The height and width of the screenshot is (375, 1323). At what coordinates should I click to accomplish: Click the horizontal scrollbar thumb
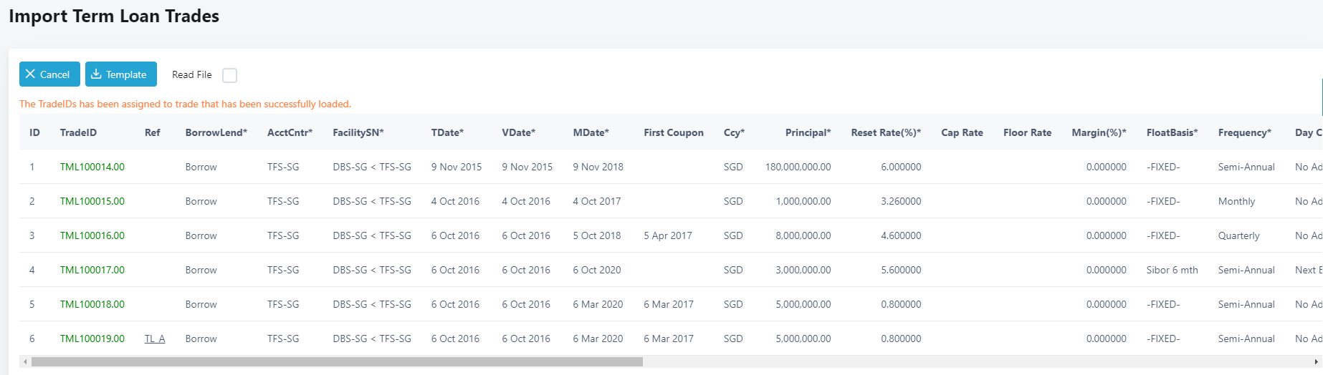pos(337,362)
